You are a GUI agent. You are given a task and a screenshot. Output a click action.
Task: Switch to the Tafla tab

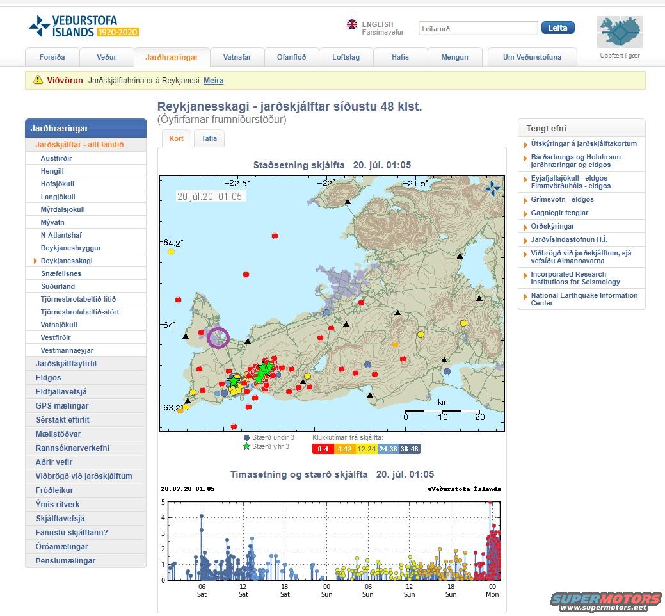(x=209, y=138)
